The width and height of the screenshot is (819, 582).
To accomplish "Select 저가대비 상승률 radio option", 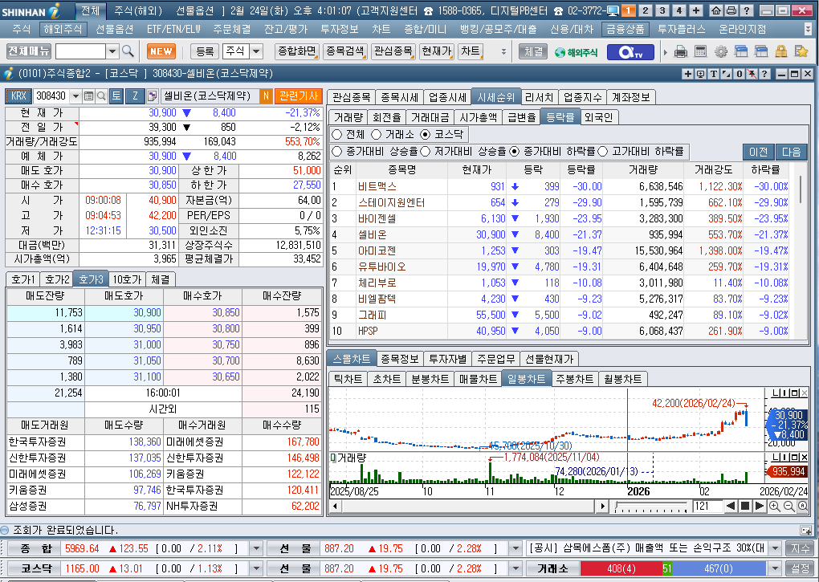I will pos(426,152).
